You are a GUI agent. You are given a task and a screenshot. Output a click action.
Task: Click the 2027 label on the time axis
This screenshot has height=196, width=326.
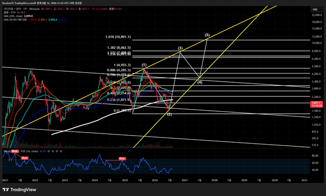[184, 180]
